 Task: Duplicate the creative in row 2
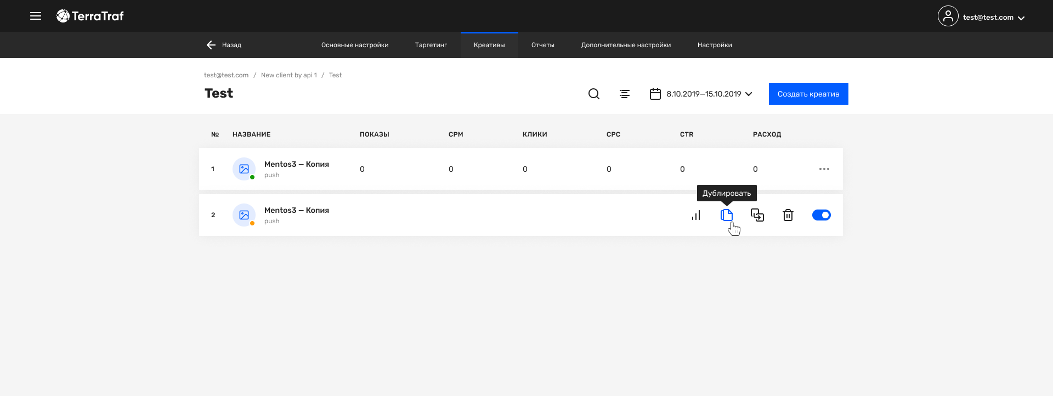point(727,215)
